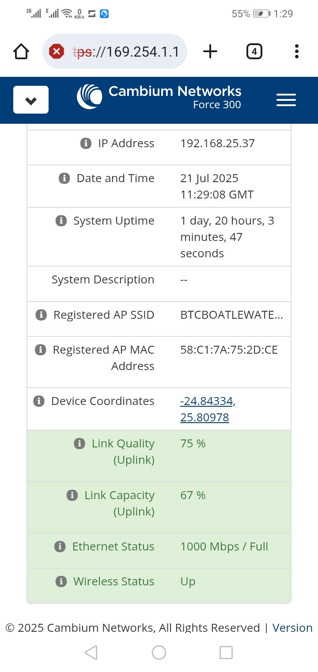318x672 pixels.
Task: Click info icon next to IP Address
Action: 86,143
